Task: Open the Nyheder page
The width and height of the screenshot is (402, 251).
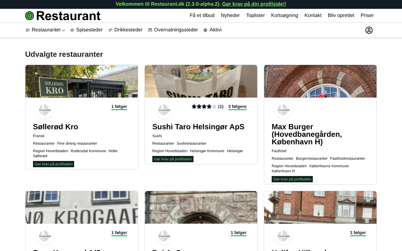Action: 230,15
